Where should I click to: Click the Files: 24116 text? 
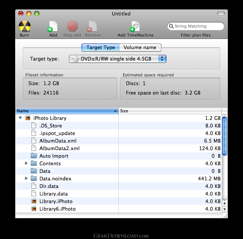44,93
